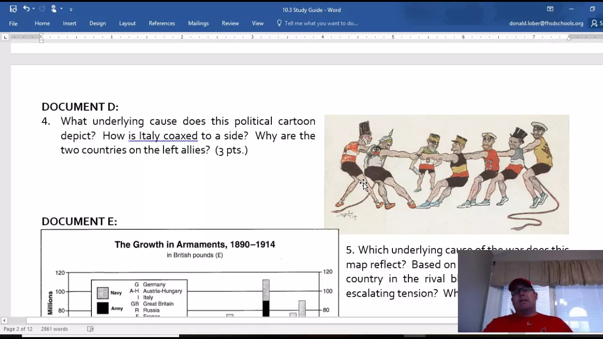Click the 2861 words count
This screenshot has width=603, height=339.
point(54,329)
